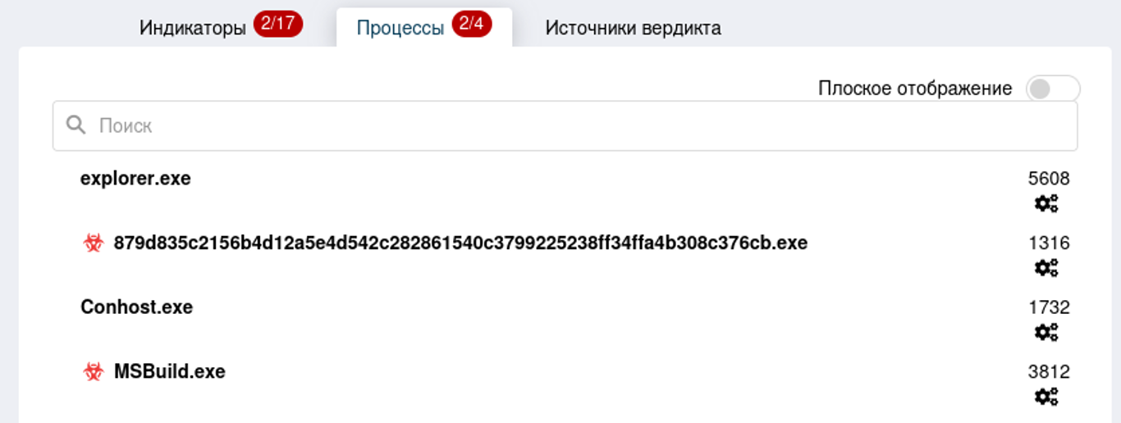Screen dimensions: 1121x423
Task: Open MSBuild.exe process details
Action: point(169,372)
